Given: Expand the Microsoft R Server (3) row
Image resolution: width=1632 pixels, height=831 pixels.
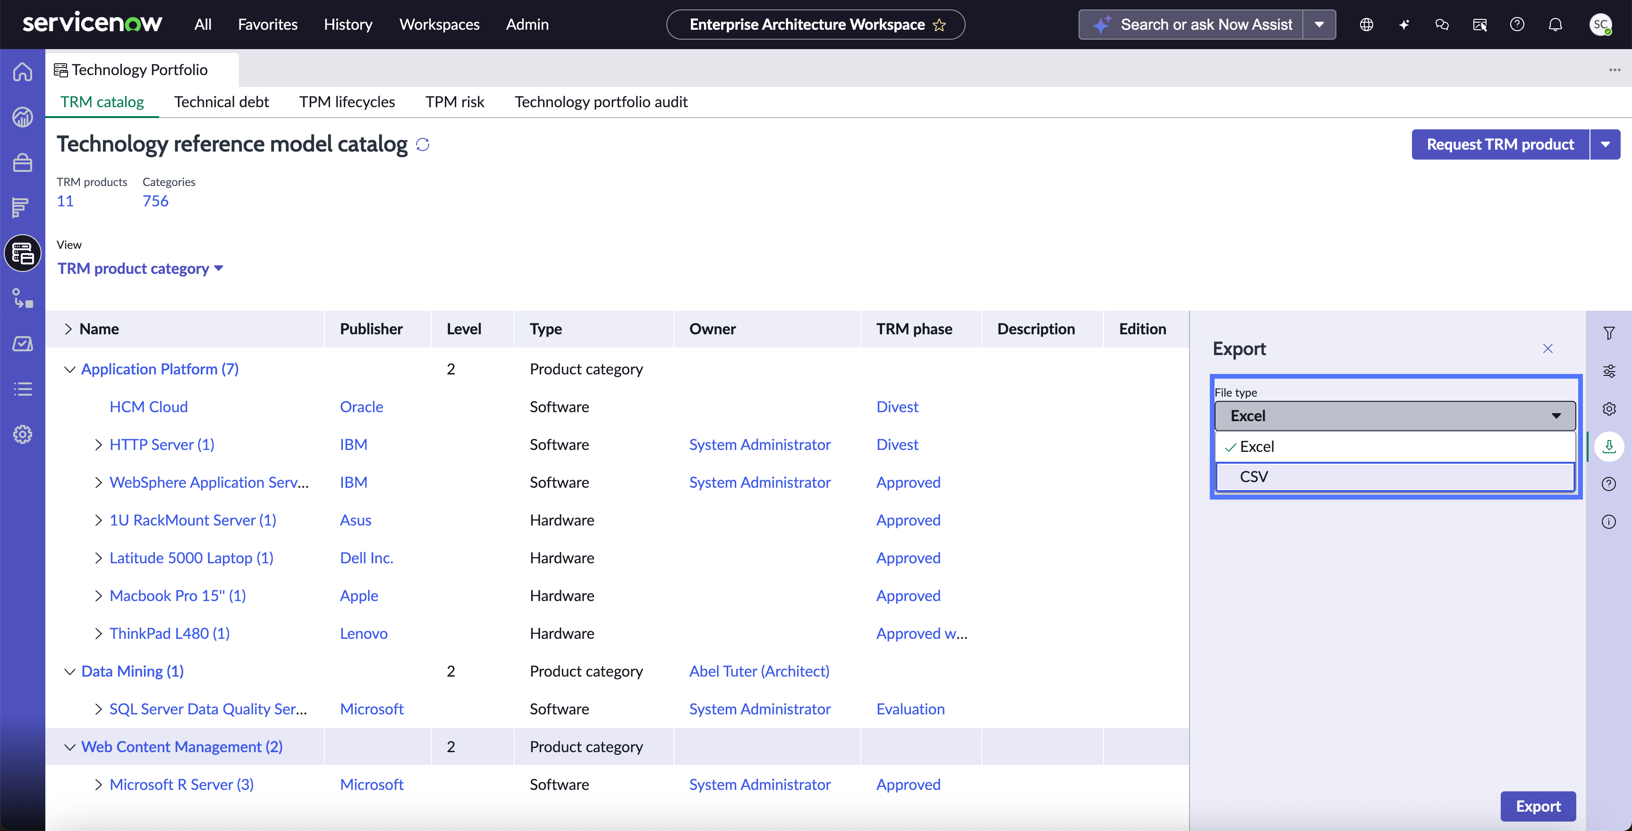Looking at the screenshot, I should (98, 785).
